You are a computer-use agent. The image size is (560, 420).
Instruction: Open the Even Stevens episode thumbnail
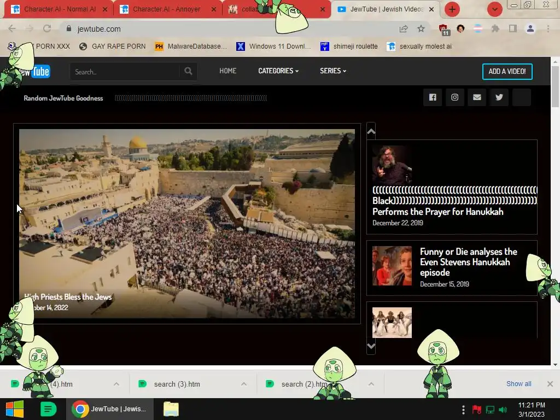pyautogui.click(x=392, y=266)
